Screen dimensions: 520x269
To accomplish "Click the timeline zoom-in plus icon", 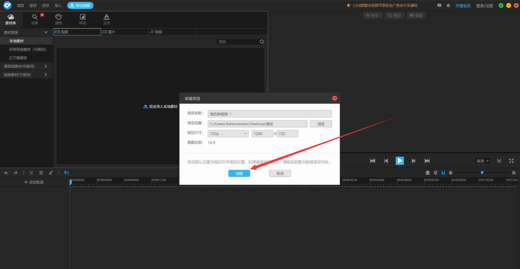I will [514, 172].
